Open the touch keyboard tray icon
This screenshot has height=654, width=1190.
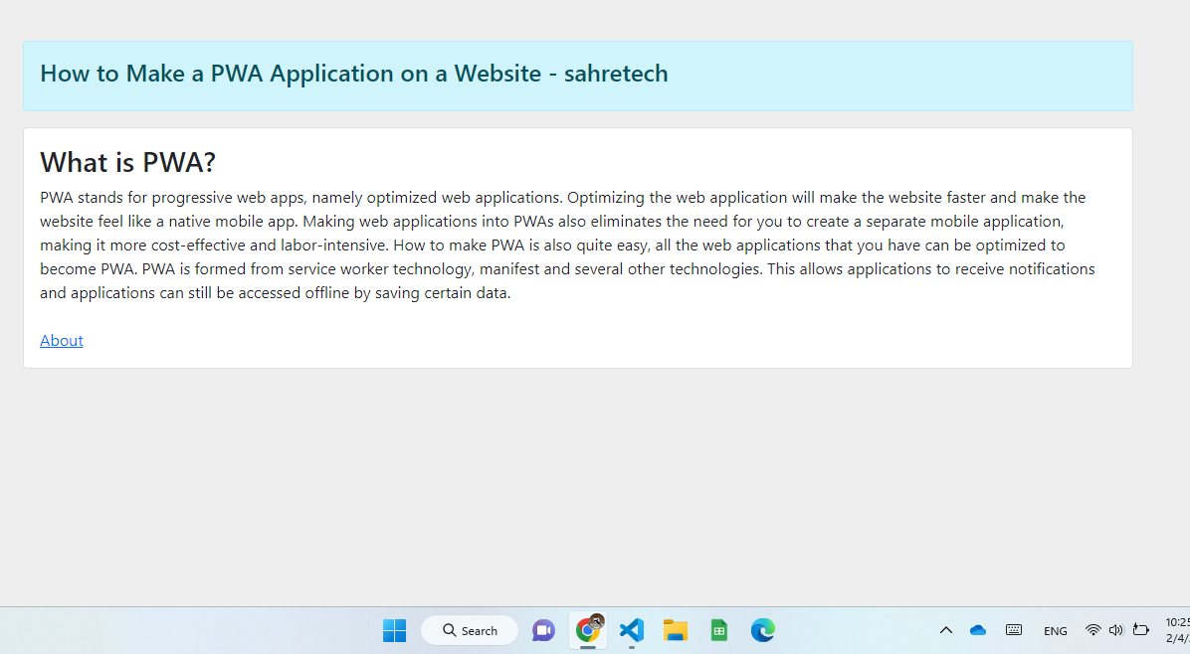1014,630
